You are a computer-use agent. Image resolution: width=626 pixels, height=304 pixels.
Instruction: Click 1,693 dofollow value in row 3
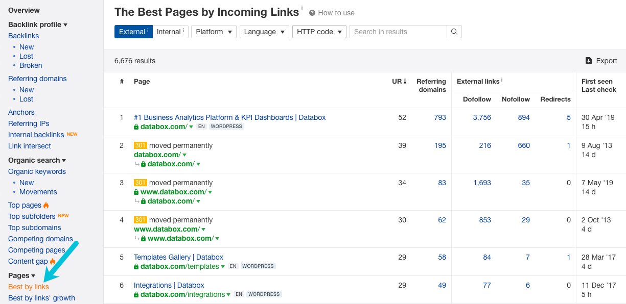pyautogui.click(x=482, y=183)
